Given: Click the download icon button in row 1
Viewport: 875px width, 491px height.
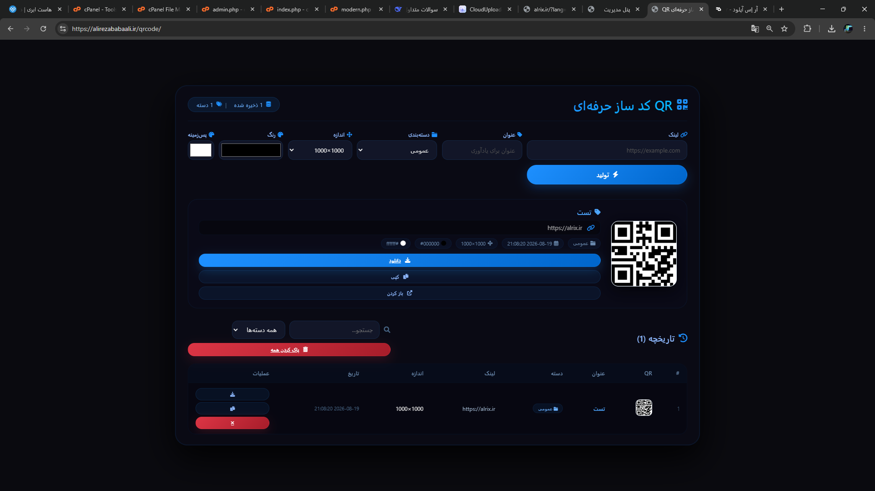Looking at the screenshot, I should pos(232,394).
